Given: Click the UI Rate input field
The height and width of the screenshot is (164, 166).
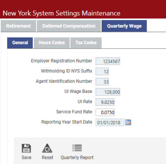Looking at the screenshot, I should pos(105,102).
